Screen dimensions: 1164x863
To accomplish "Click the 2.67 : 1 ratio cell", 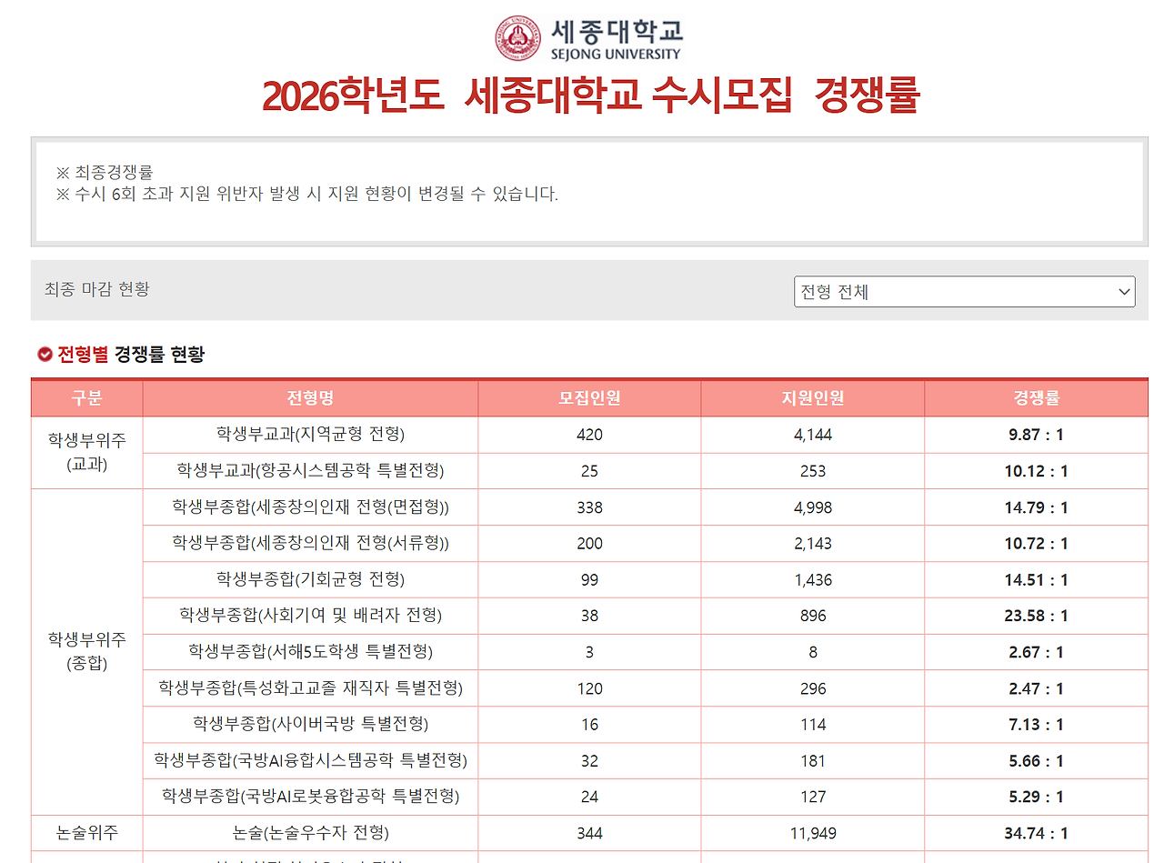I will pyautogui.click(x=1037, y=652).
